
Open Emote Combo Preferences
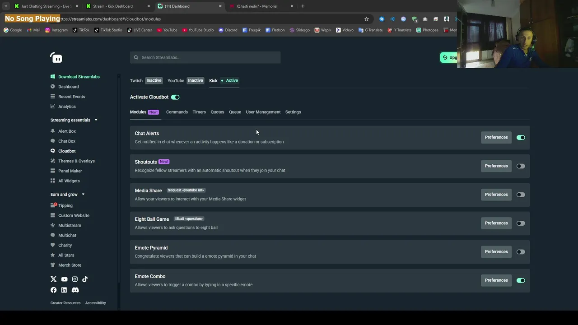click(x=496, y=280)
